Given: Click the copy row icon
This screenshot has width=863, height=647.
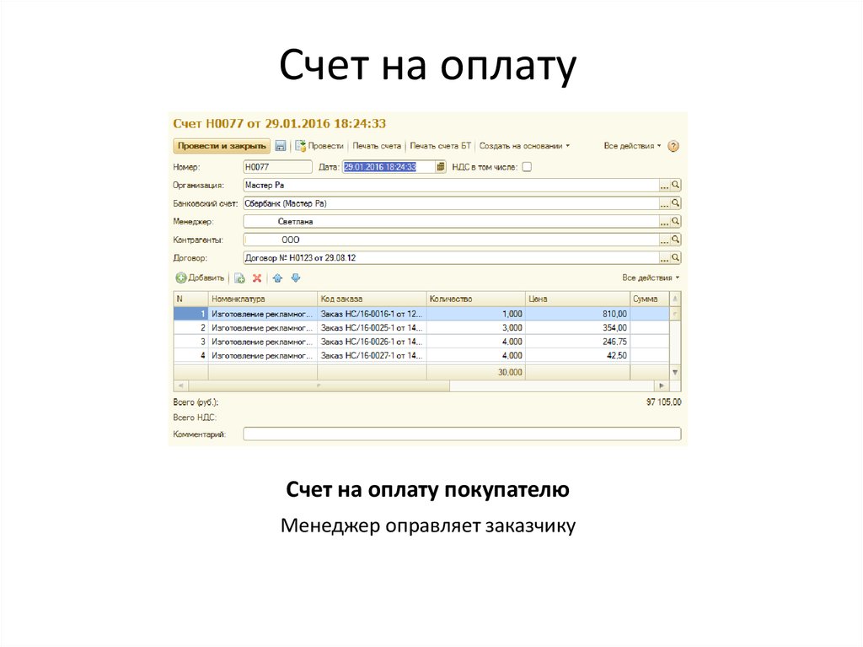Looking at the screenshot, I should 239,278.
